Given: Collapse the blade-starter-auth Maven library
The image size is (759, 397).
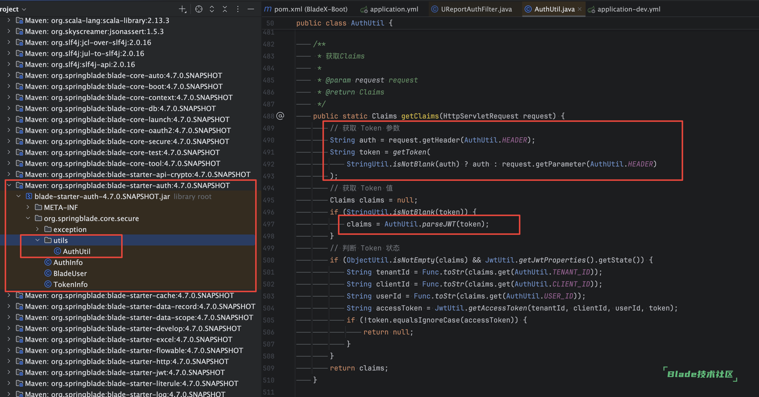Looking at the screenshot, I should pos(9,185).
